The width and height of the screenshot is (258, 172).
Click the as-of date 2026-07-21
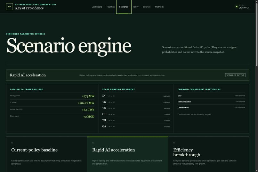point(244,8)
